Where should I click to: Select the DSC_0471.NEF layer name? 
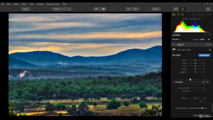(184, 50)
